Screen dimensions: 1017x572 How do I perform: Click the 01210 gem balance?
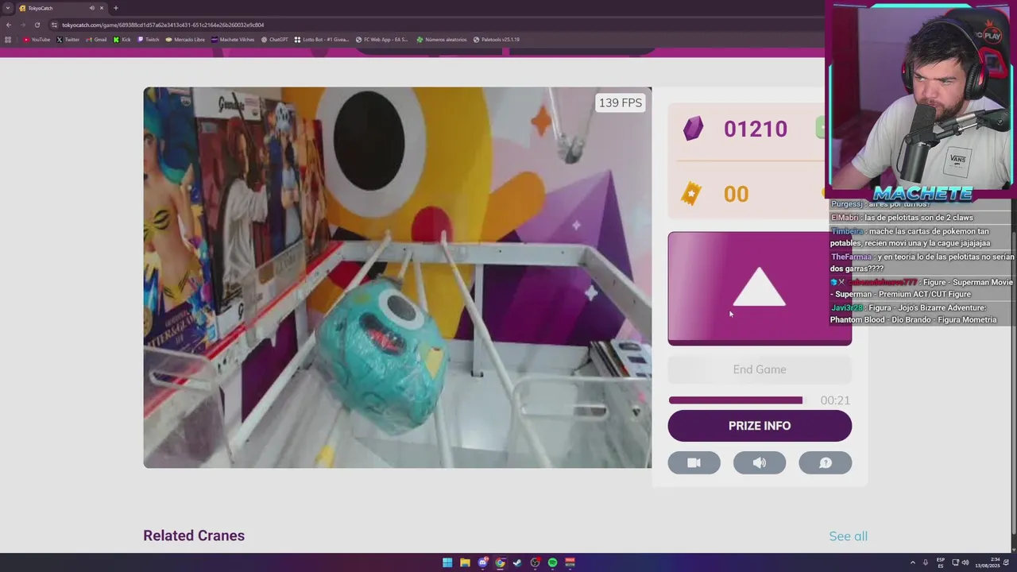click(x=755, y=129)
